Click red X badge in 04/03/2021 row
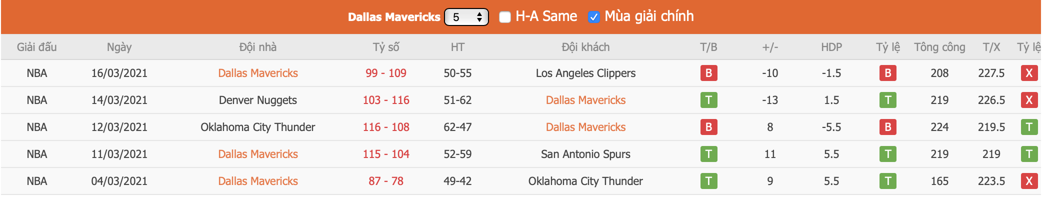 point(1028,181)
